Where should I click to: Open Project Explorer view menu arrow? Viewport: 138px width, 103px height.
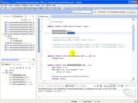pos(33,19)
